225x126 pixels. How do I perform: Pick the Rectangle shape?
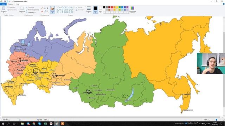[65, 7]
